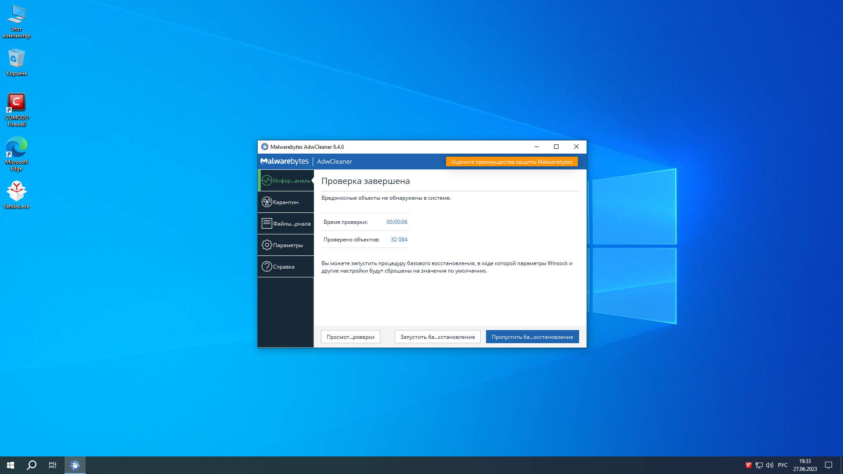Click the Malwarebytes logo in header
The width and height of the screenshot is (843, 474).
click(285, 161)
